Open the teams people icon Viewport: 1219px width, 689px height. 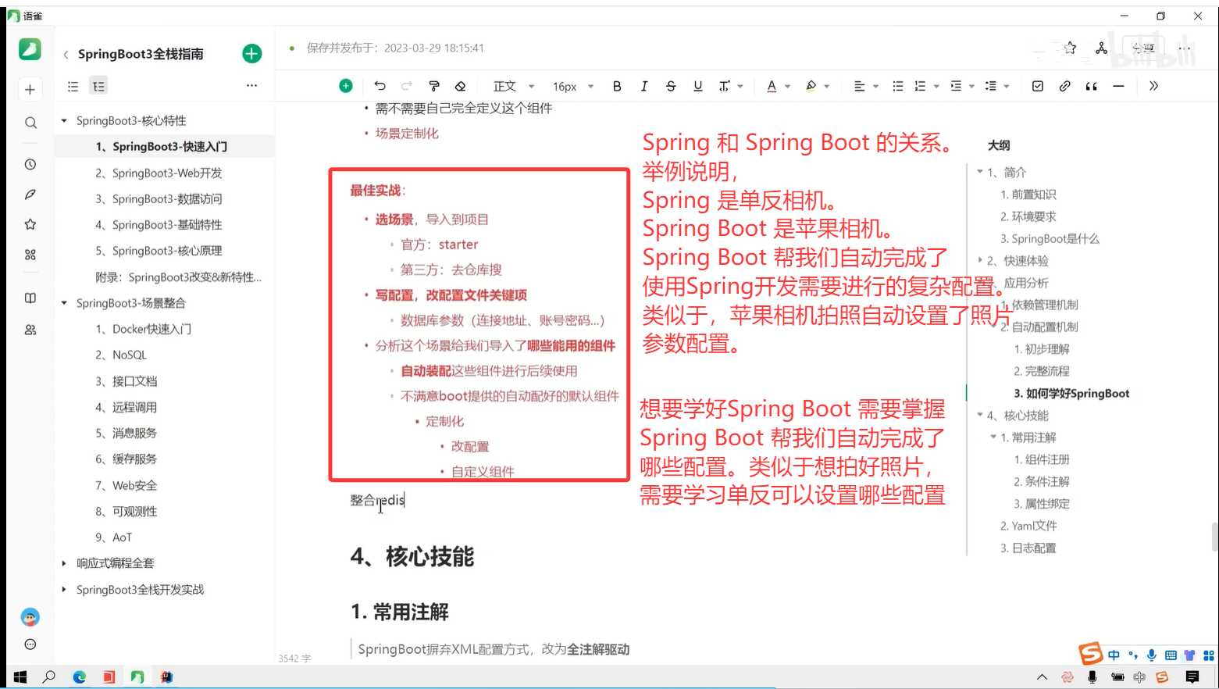pos(30,330)
